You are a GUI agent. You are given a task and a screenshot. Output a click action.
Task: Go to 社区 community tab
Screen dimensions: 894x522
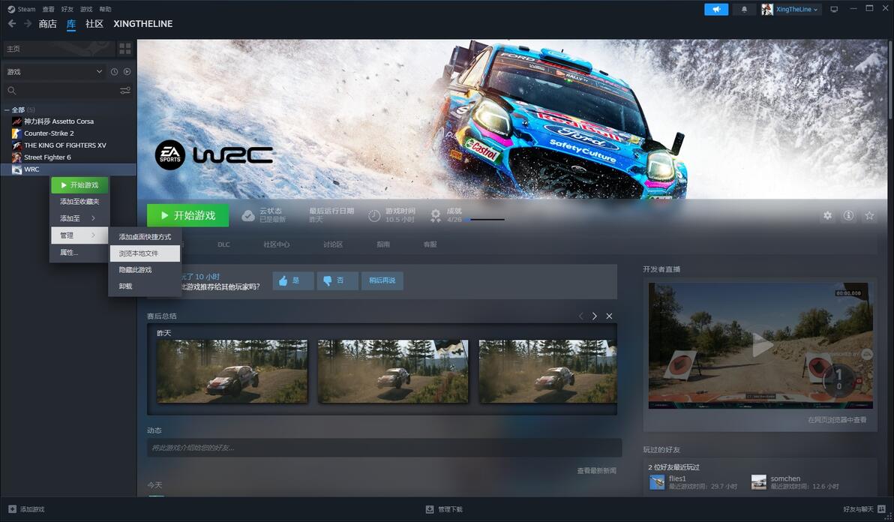[x=94, y=23]
